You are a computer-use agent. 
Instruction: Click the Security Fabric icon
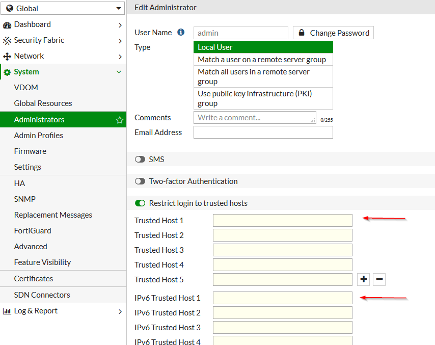click(7, 40)
